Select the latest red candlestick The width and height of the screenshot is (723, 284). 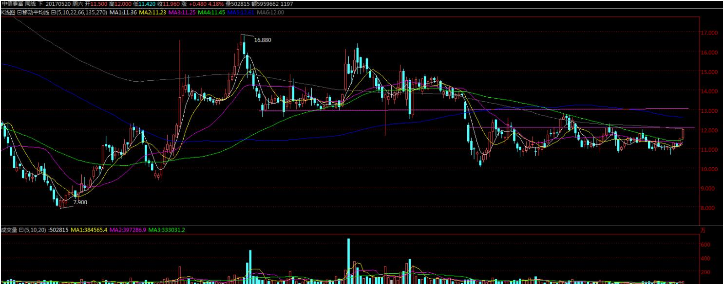(x=683, y=134)
